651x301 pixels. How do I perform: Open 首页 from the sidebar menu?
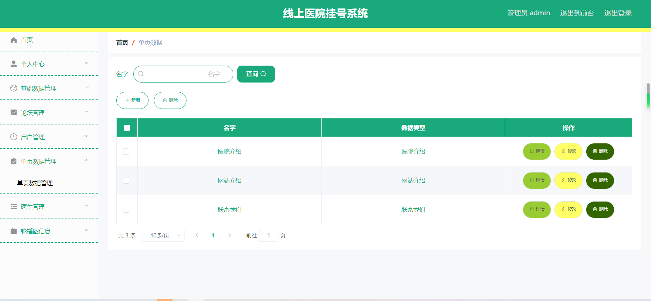pyautogui.click(x=49, y=40)
